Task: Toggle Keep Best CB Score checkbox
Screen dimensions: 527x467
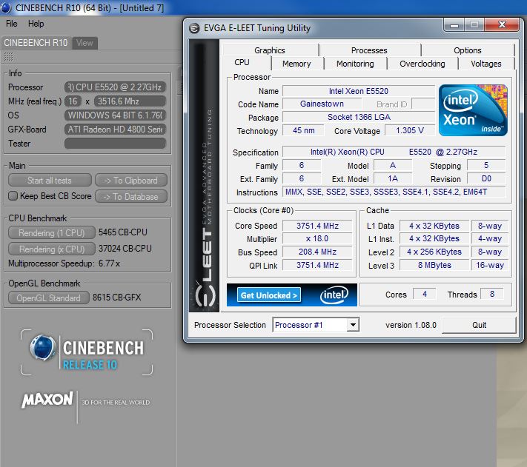Action: click(13, 196)
